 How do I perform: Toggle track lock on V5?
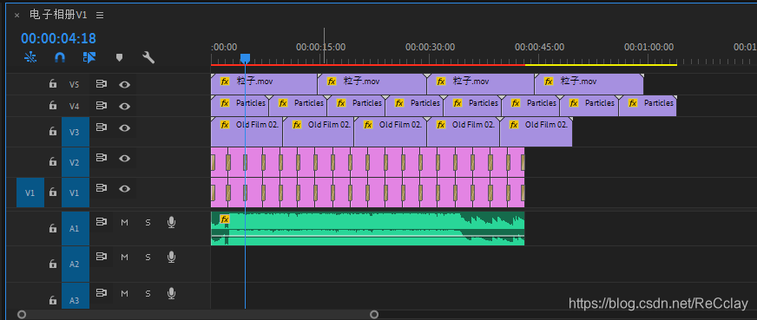53,84
